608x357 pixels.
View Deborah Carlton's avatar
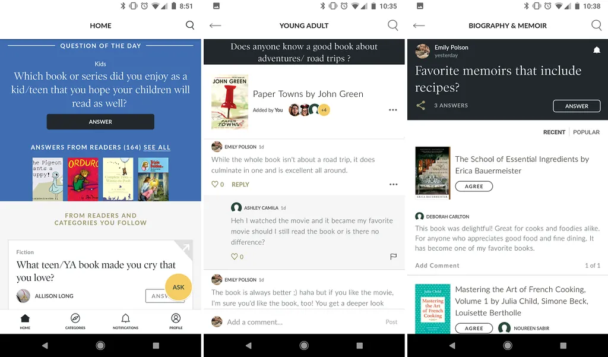[419, 217]
